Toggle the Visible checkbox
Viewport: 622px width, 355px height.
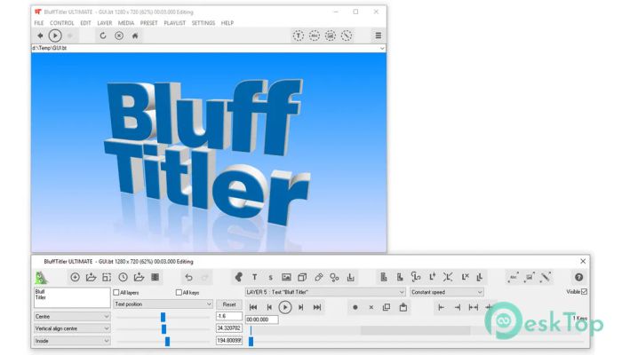coord(584,292)
